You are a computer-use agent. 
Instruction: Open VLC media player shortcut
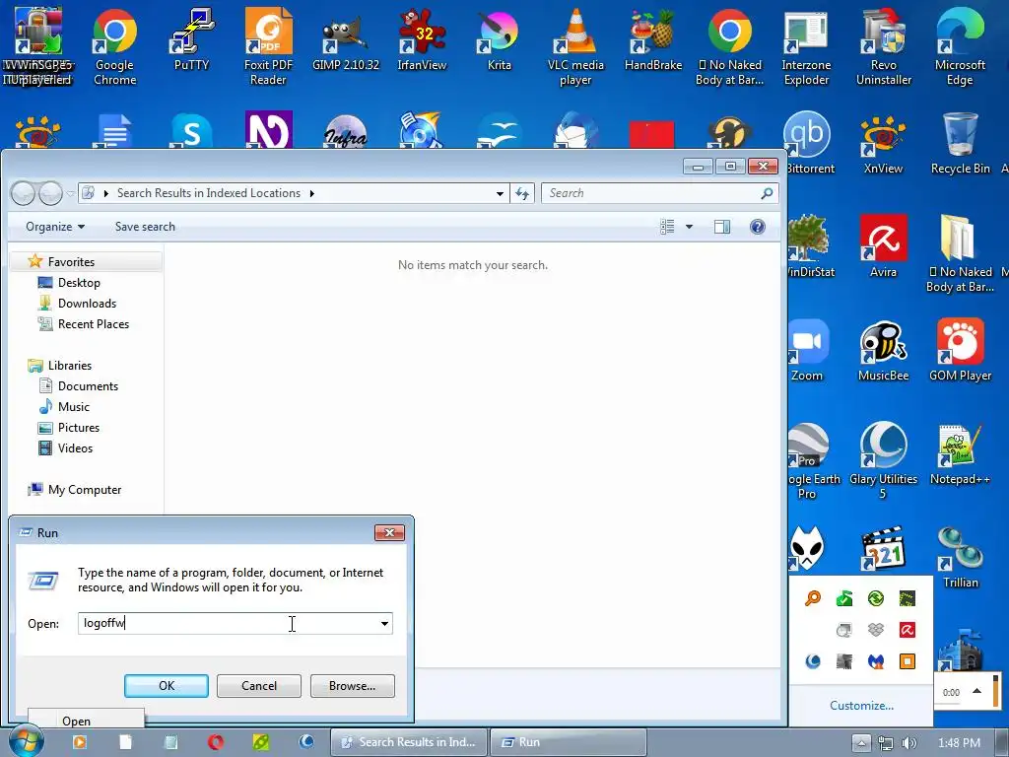coord(575,46)
